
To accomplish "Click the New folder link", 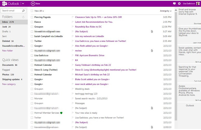I will tap(8, 51).
